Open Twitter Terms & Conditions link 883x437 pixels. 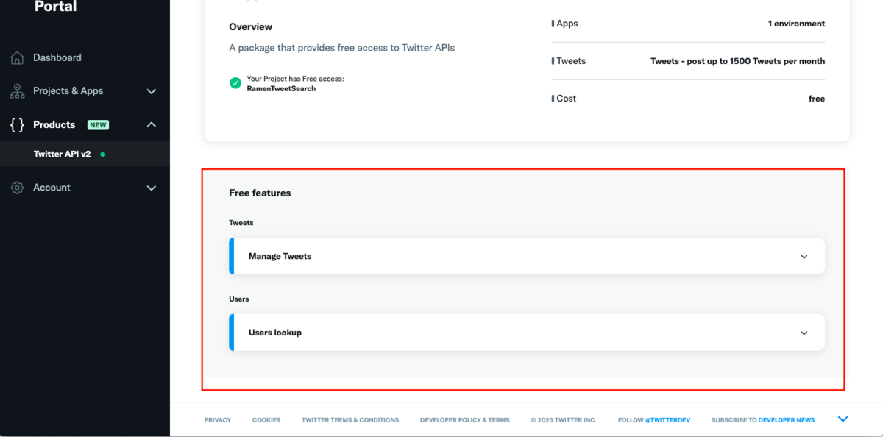(350, 420)
